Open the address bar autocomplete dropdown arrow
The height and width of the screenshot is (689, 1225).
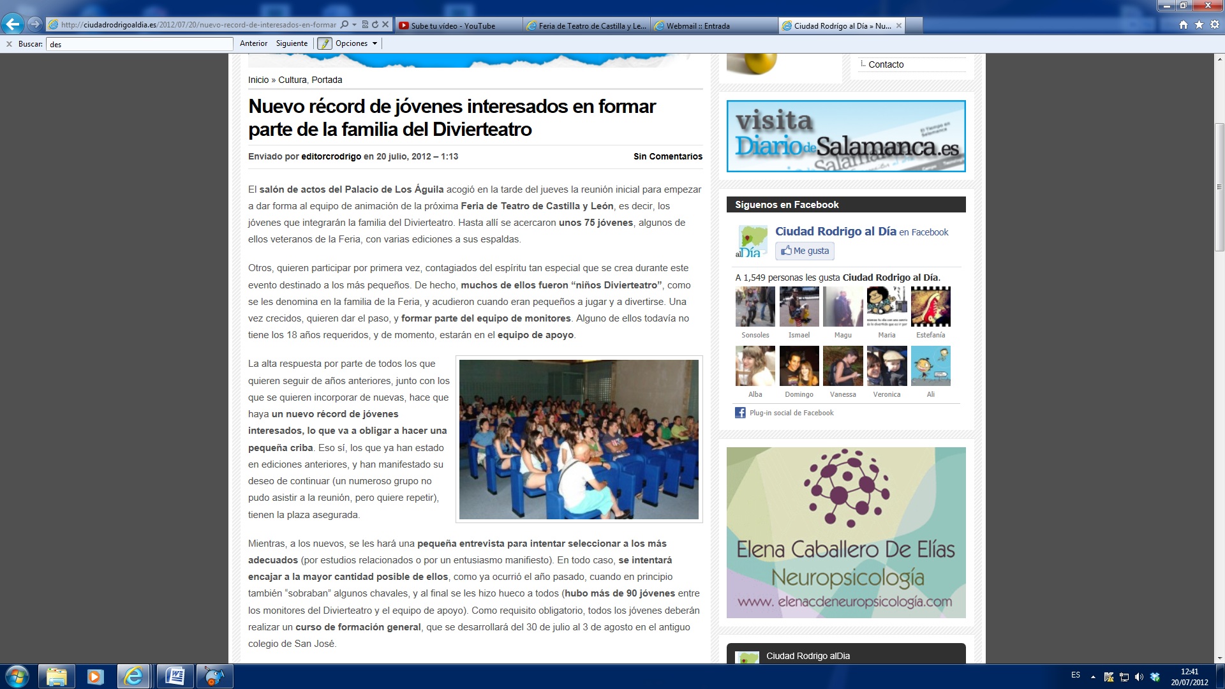[354, 25]
